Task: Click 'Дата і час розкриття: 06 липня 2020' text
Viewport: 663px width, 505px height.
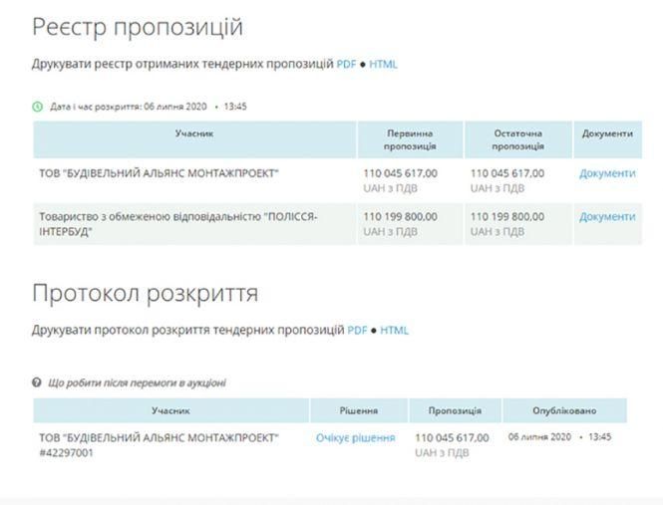Action: pyautogui.click(x=129, y=107)
